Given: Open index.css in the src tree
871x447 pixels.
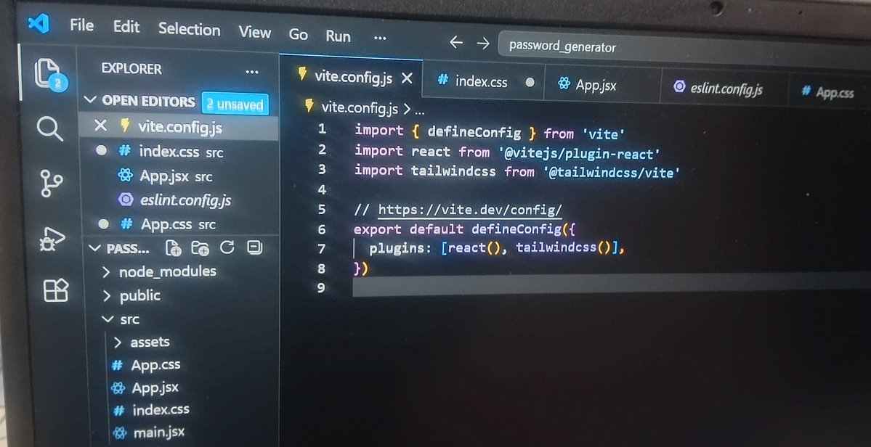Looking at the screenshot, I should click(161, 410).
